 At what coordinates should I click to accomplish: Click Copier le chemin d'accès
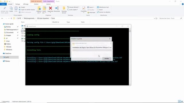tap(27, 10)
